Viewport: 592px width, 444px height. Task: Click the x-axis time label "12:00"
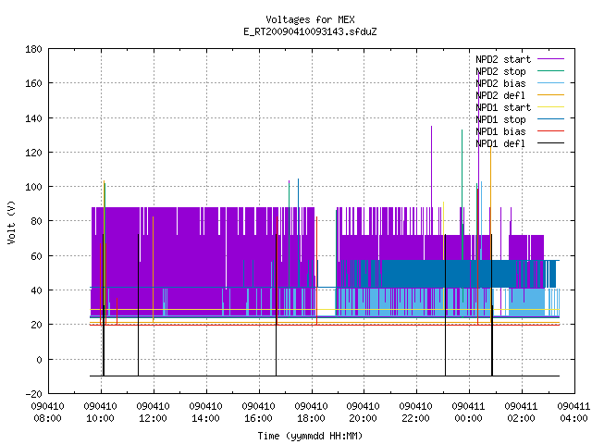click(x=153, y=418)
